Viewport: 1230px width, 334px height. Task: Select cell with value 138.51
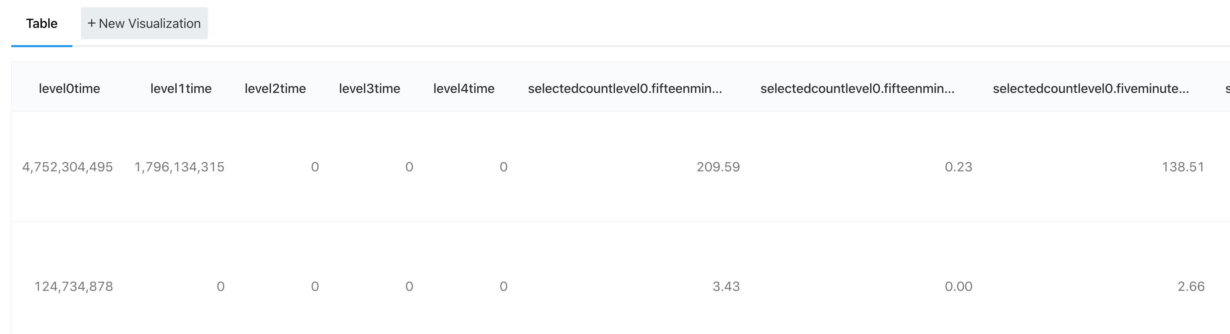click(x=1183, y=167)
